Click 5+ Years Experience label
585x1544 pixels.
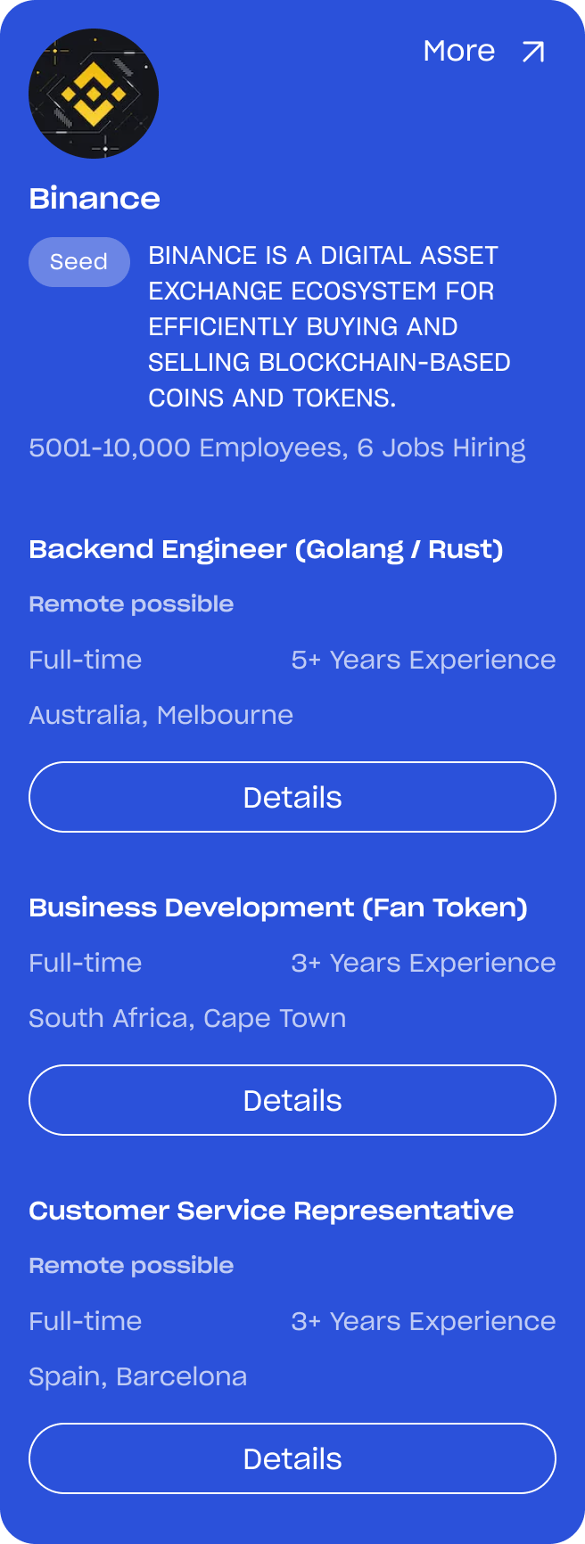click(424, 660)
